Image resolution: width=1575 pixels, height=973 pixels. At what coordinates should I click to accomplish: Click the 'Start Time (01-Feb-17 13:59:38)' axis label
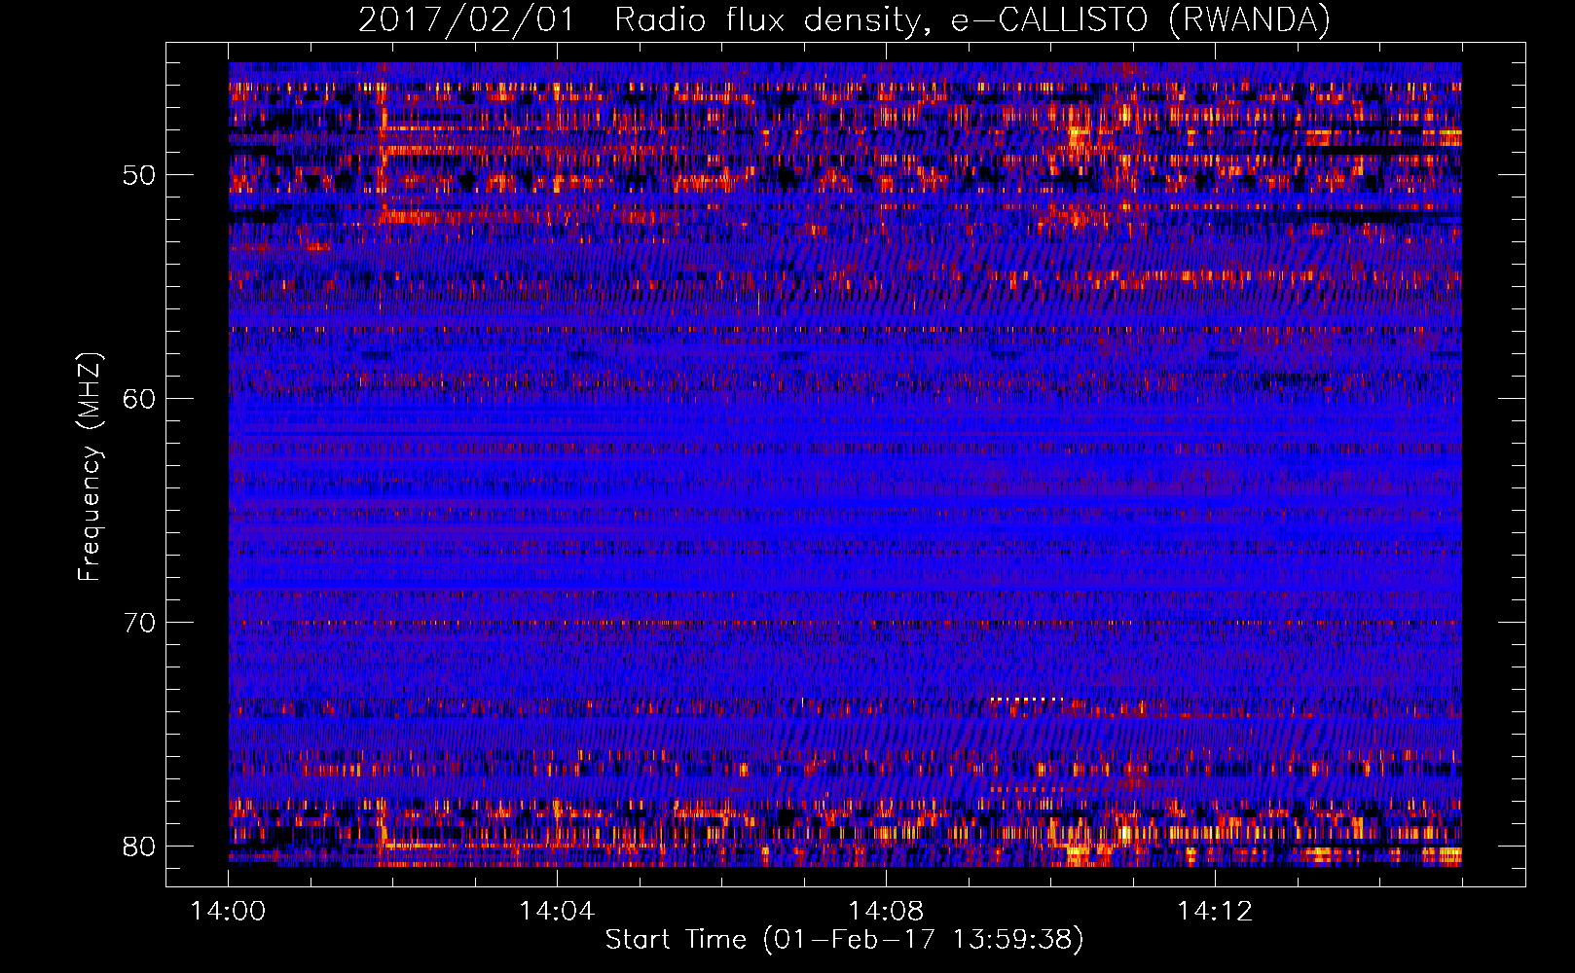(x=844, y=940)
